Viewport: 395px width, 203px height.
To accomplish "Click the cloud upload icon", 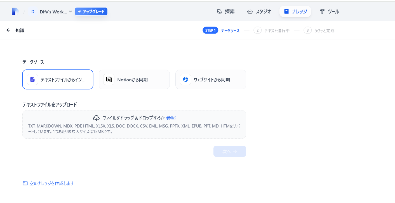I will tap(96, 118).
